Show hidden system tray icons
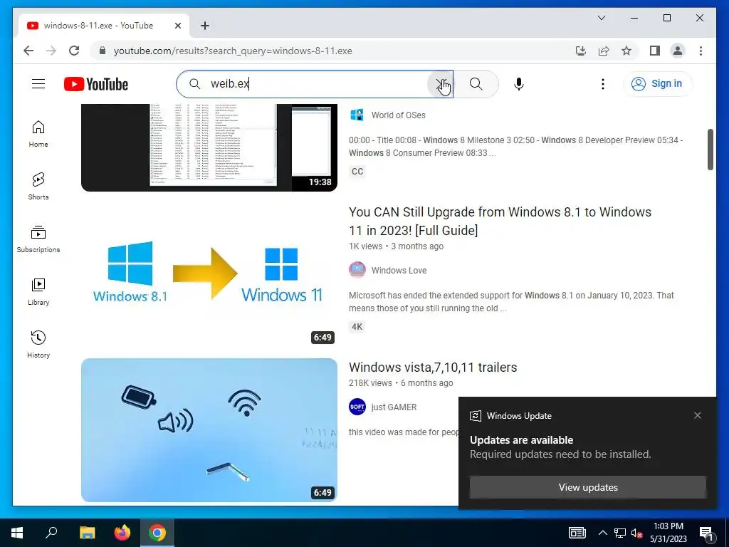This screenshot has height=547, width=729. coord(602,533)
